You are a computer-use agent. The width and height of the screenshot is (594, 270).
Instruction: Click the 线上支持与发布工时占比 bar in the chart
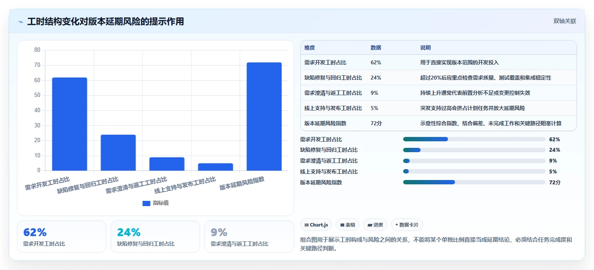[x=215, y=167]
